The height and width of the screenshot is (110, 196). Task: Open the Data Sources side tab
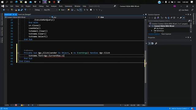2,31
